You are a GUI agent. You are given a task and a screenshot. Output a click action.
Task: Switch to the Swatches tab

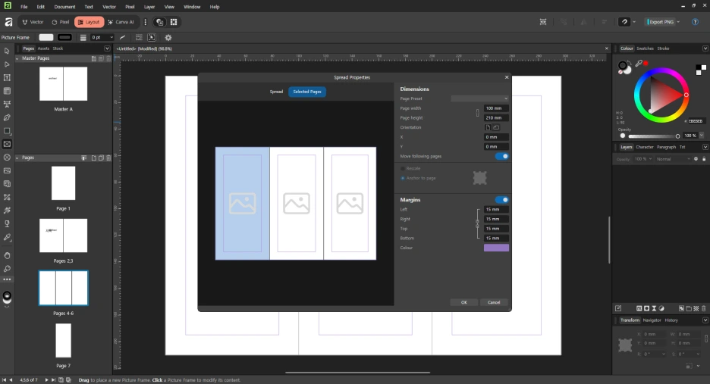pyautogui.click(x=645, y=48)
